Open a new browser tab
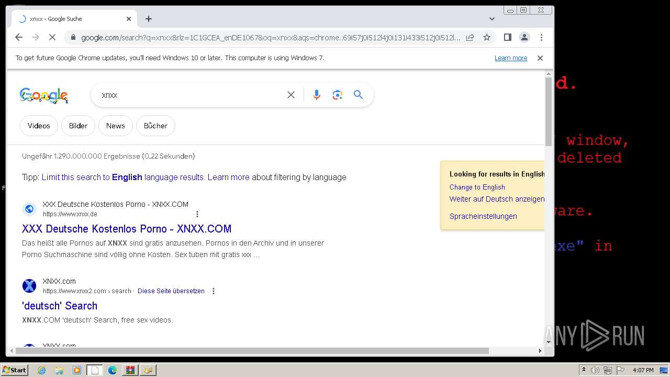 click(x=149, y=19)
